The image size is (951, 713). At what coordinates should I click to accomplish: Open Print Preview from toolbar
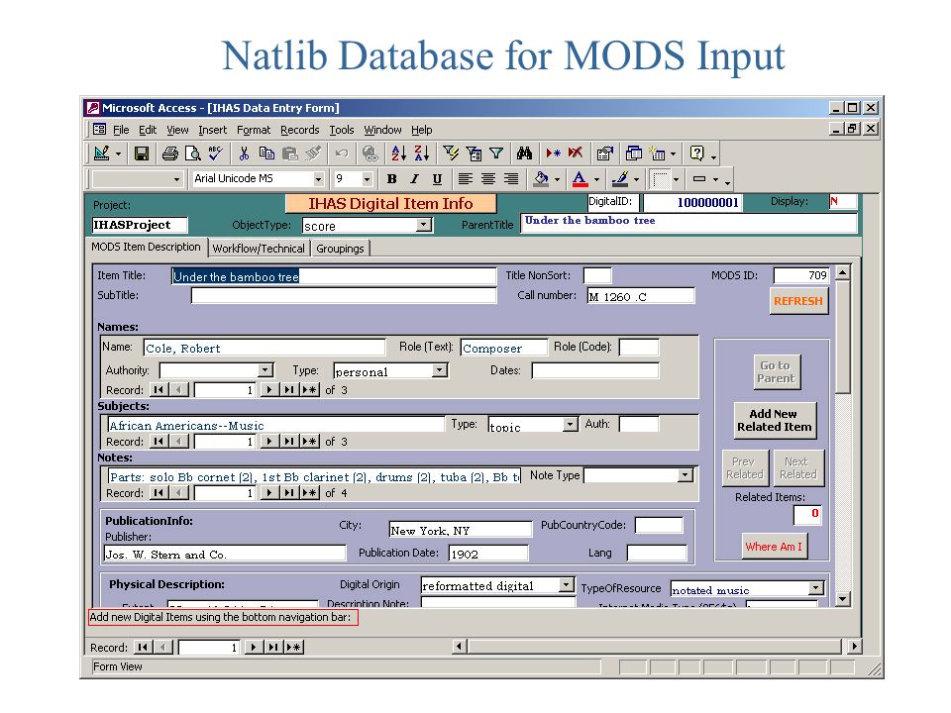click(x=193, y=154)
